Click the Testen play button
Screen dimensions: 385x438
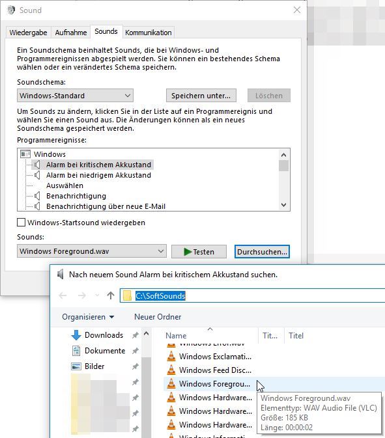pyautogui.click(x=199, y=251)
